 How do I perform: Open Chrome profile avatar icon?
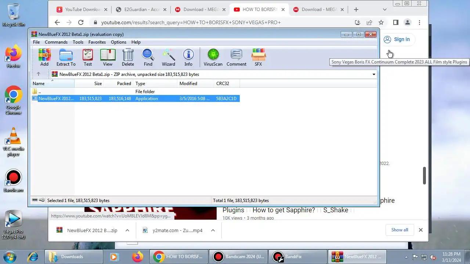[408, 22]
